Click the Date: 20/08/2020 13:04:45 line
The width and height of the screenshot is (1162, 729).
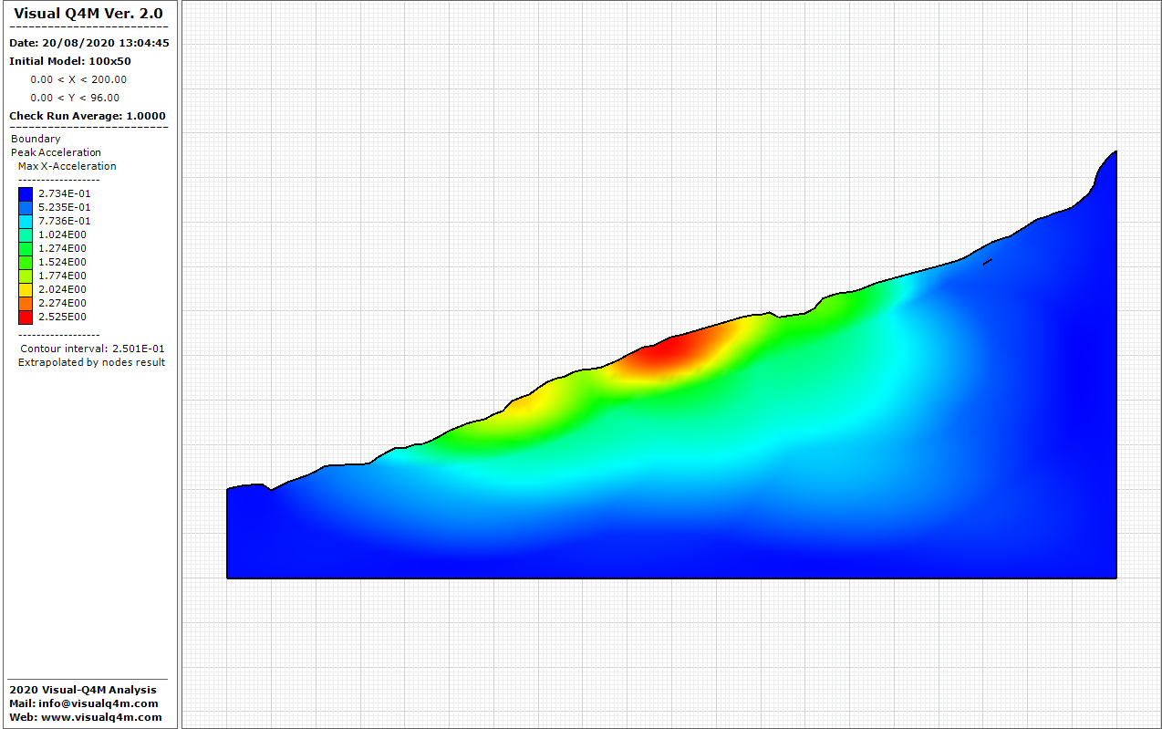(x=88, y=43)
